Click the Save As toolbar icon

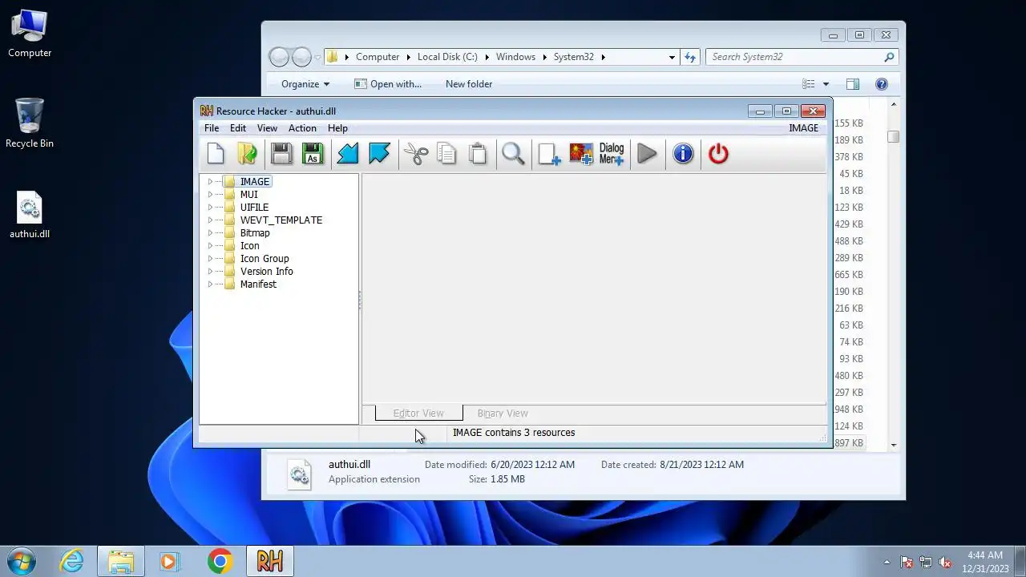tap(313, 154)
